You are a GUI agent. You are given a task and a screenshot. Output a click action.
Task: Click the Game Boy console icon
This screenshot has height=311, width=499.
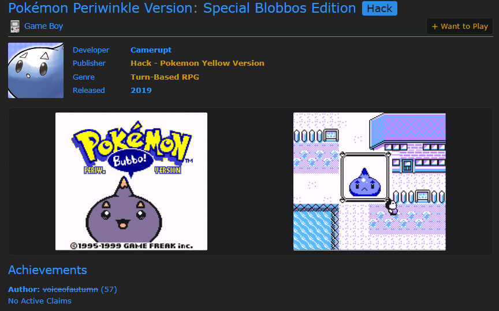pos(14,27)
